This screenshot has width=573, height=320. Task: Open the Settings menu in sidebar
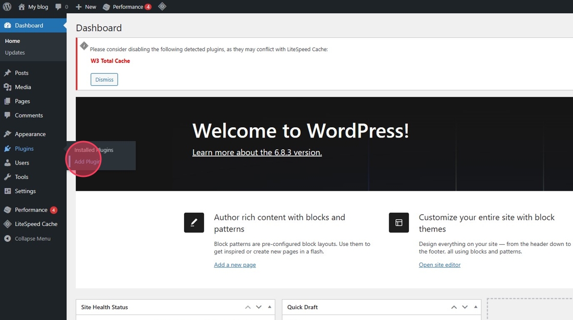coord(25,191)
